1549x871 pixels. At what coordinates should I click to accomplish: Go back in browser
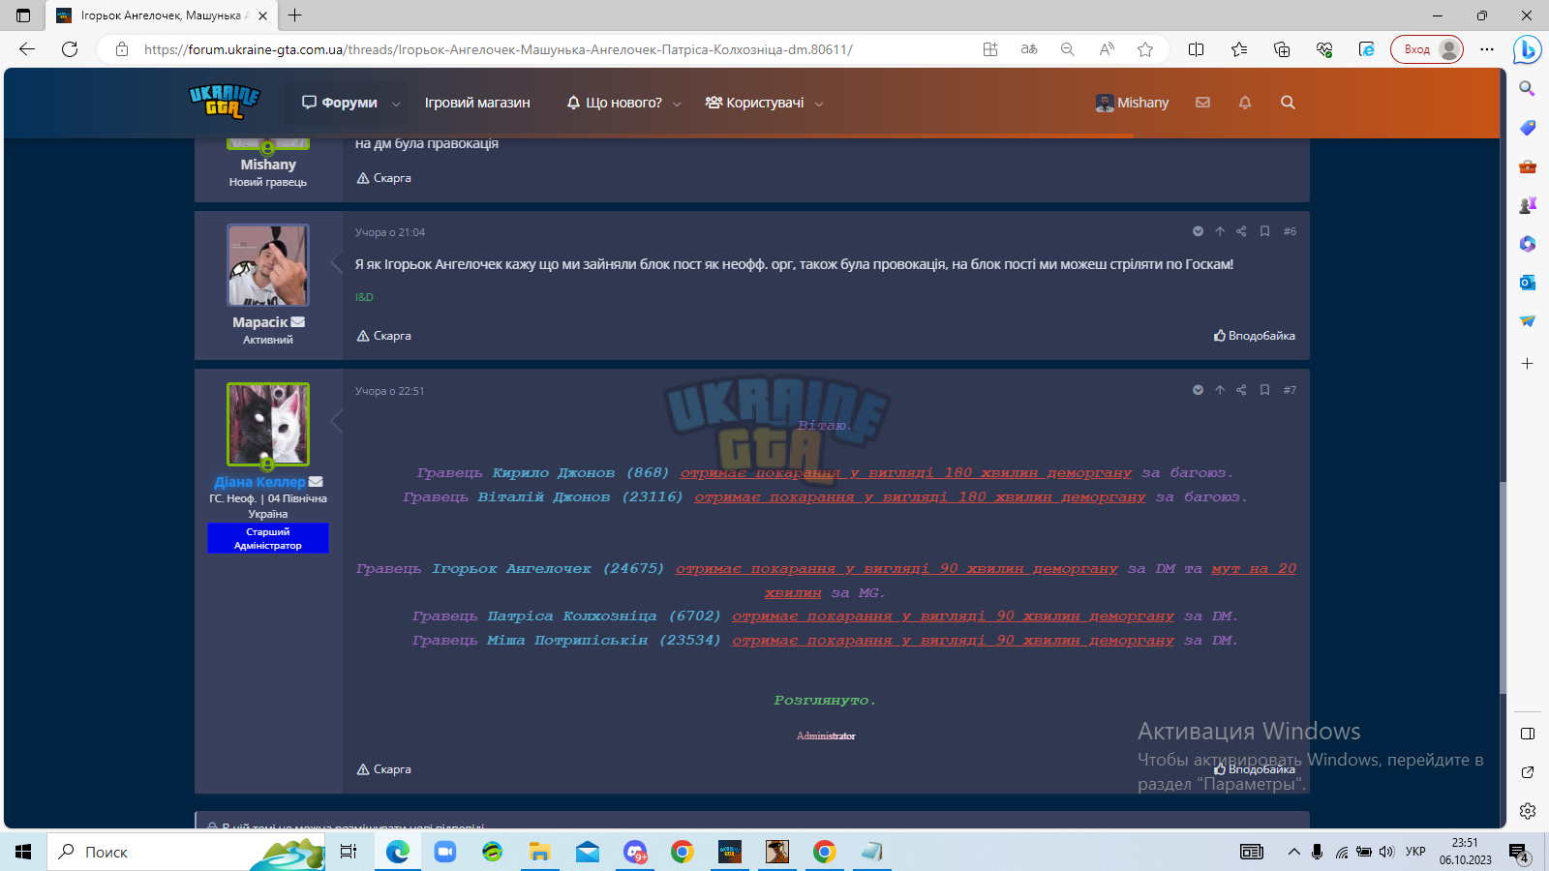click(27, 49)
